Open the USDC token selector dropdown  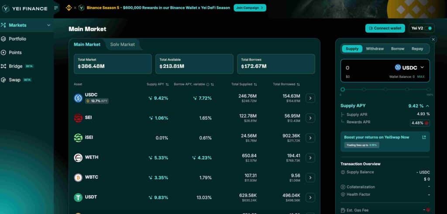click(409, 68)
